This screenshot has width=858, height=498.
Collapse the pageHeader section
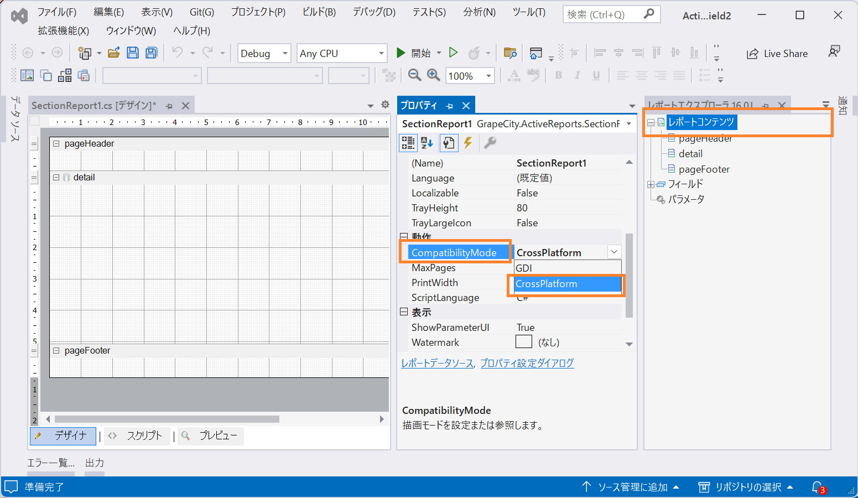click(56, 143)
